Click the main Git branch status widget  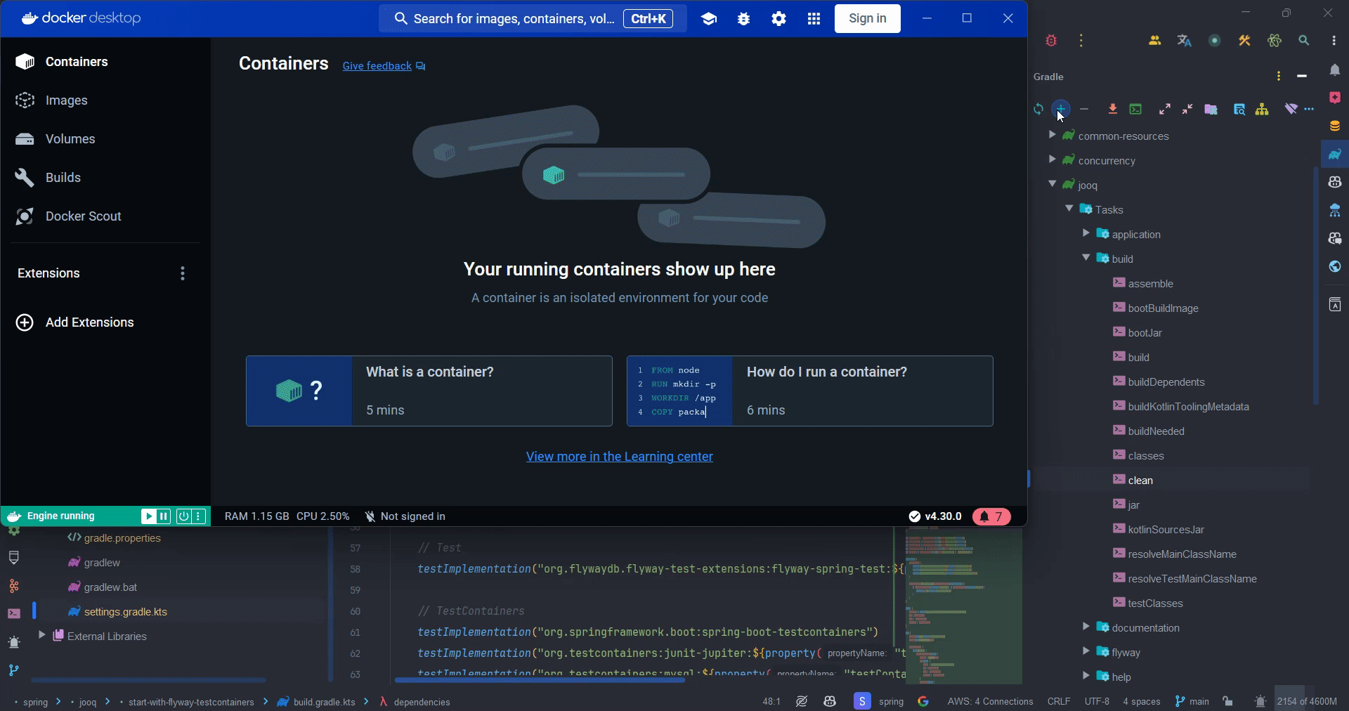coord(1192,701)
